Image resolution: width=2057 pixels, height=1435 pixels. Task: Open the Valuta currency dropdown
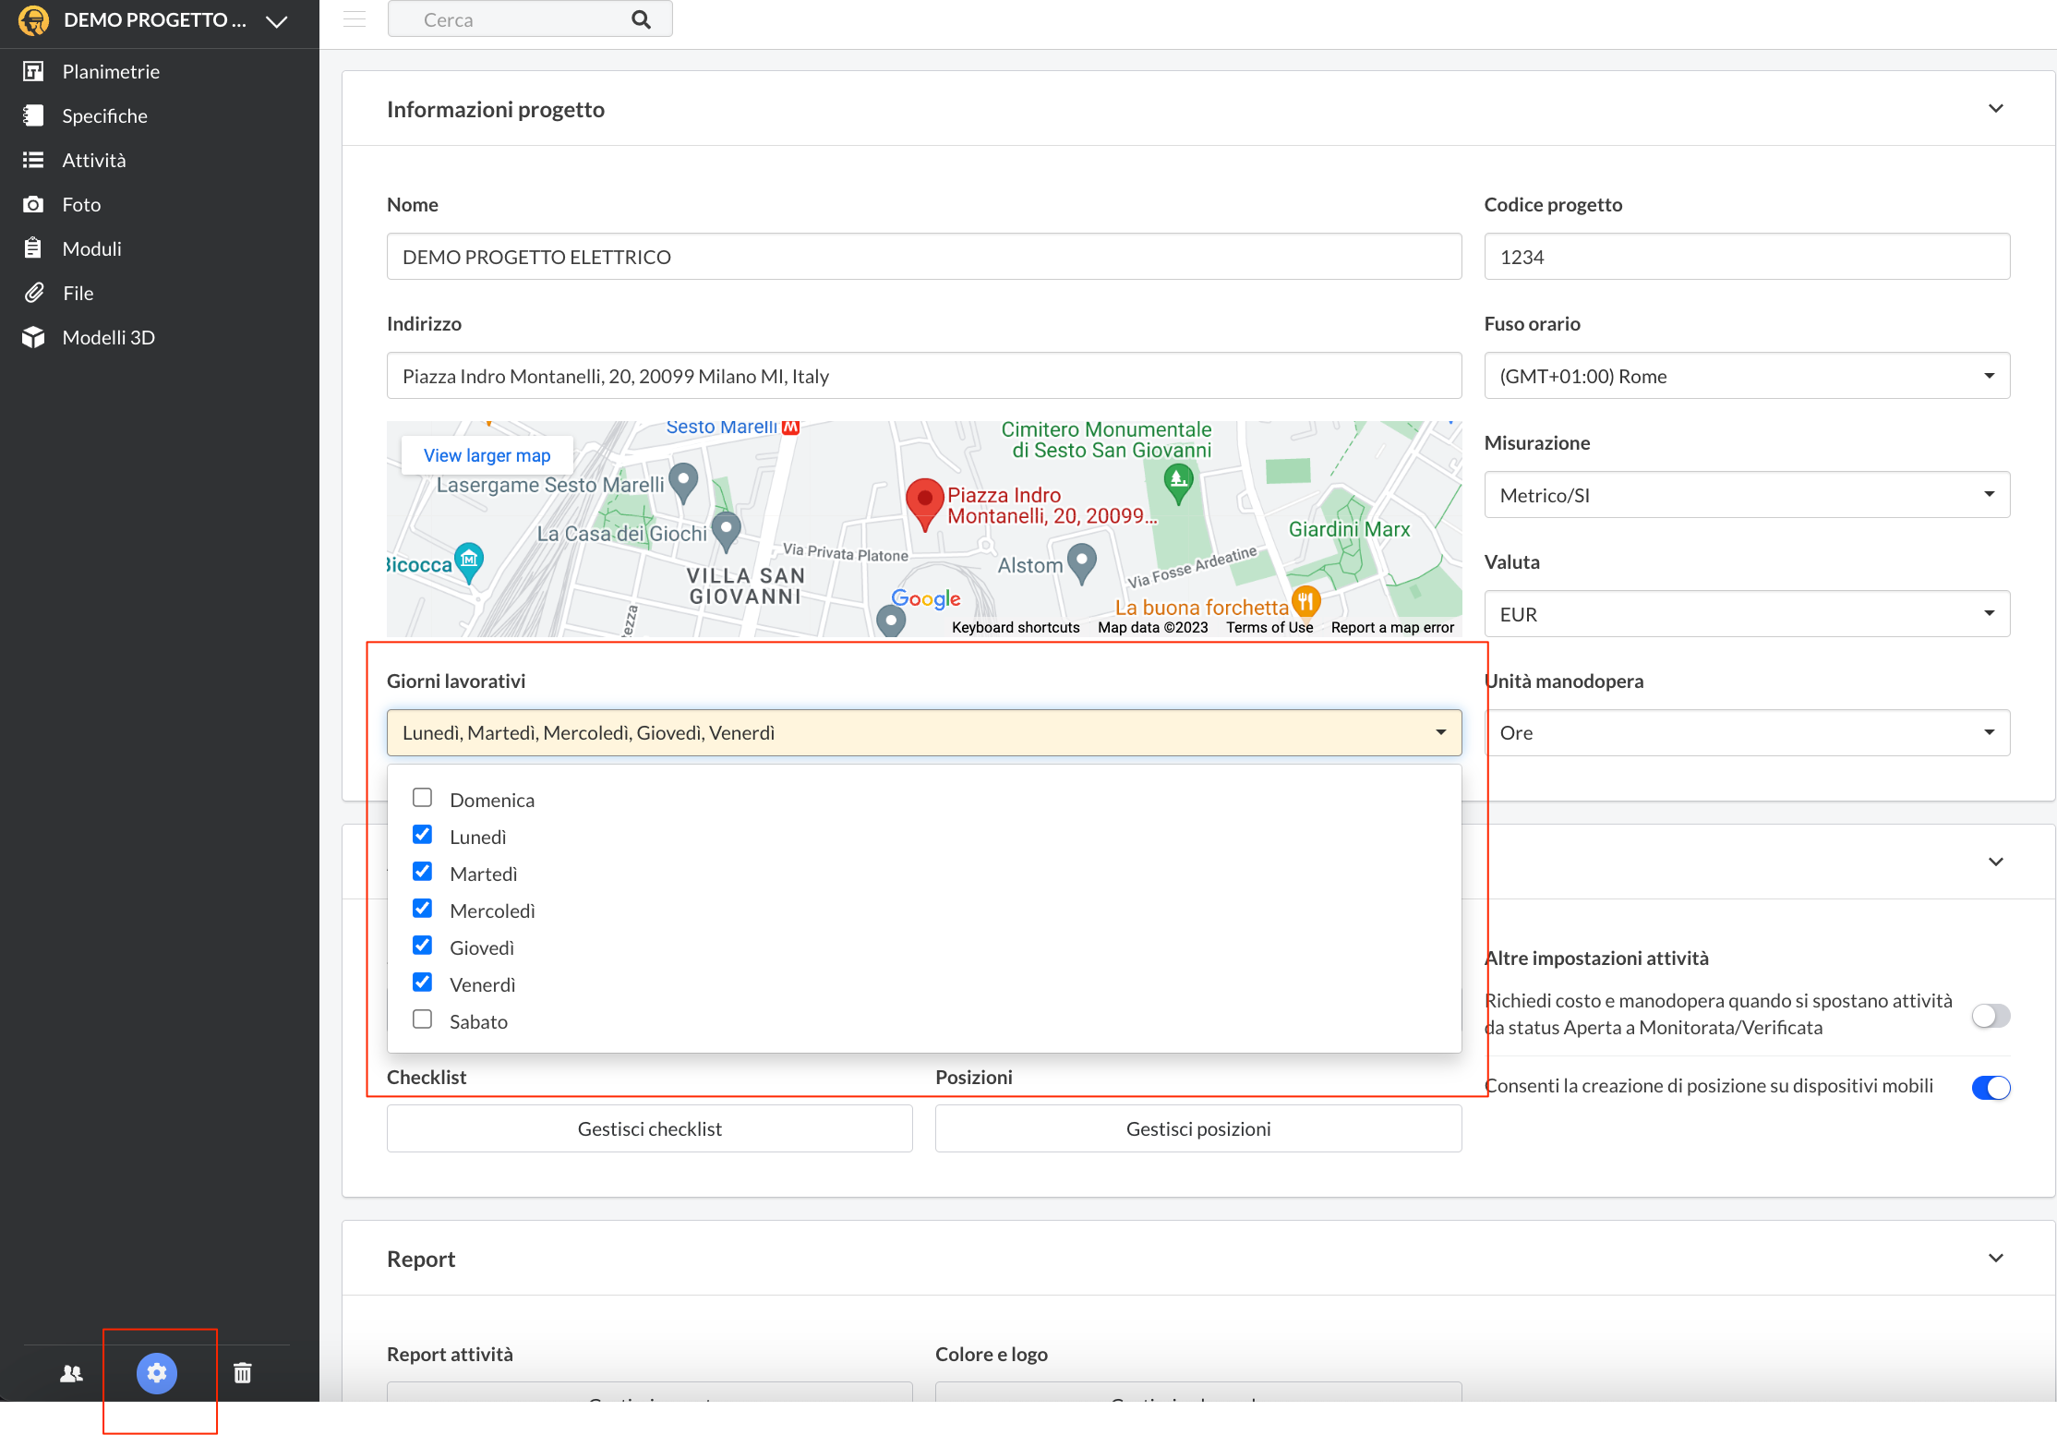(1747, 614)
